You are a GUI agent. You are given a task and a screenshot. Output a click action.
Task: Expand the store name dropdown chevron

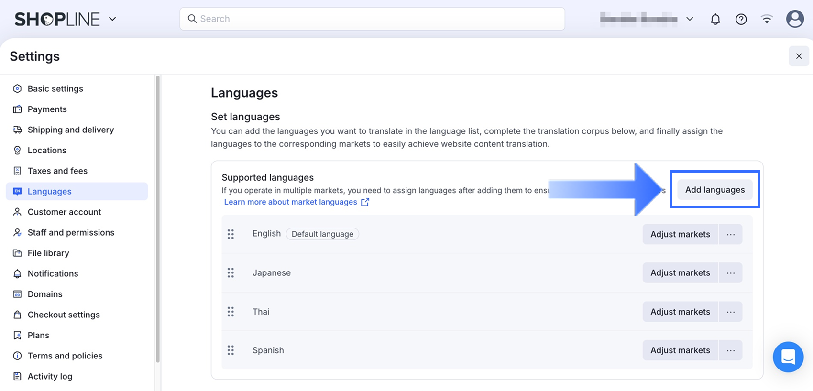pos(690,19)
